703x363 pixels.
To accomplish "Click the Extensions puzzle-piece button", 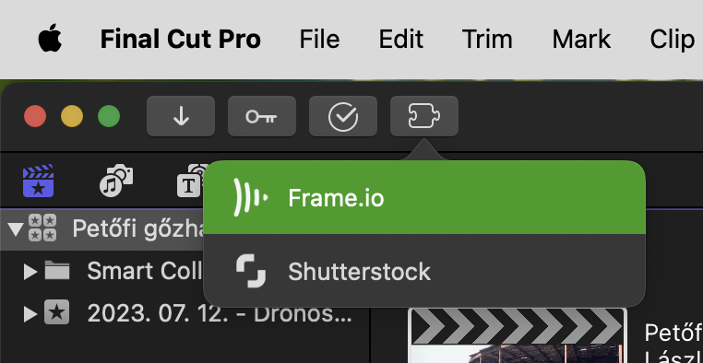I will [x=424, y=116].
